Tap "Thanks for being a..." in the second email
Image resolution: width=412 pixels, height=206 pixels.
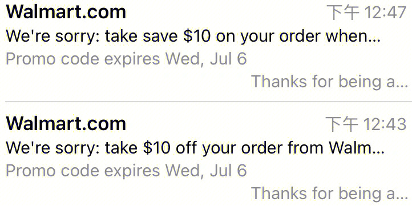coord(329,193)
